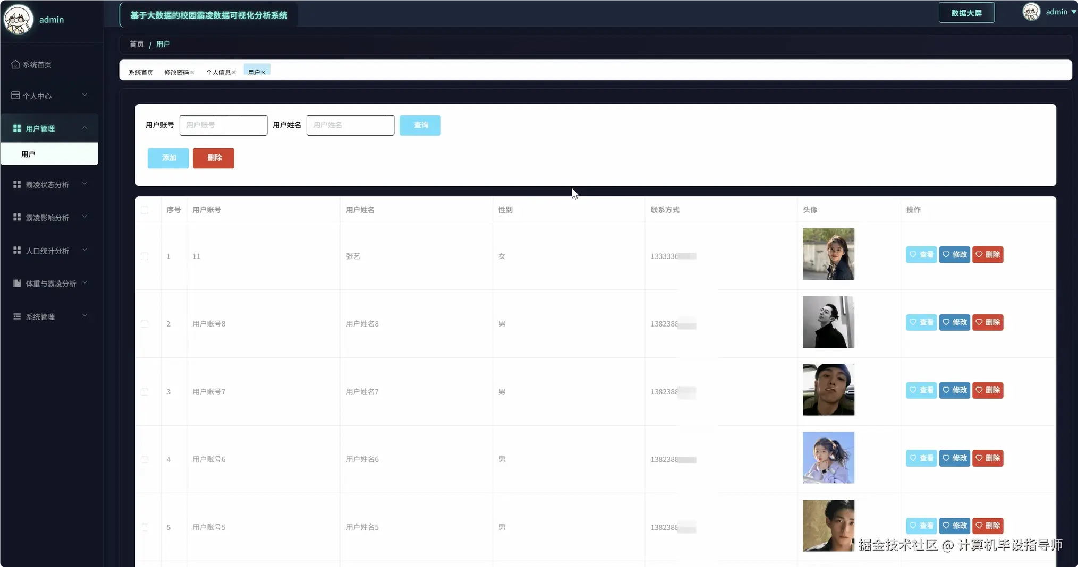Close the 个人信息 tab
Image resolution: width=1078 pixels, height=567 pixels.
point(234,72)
